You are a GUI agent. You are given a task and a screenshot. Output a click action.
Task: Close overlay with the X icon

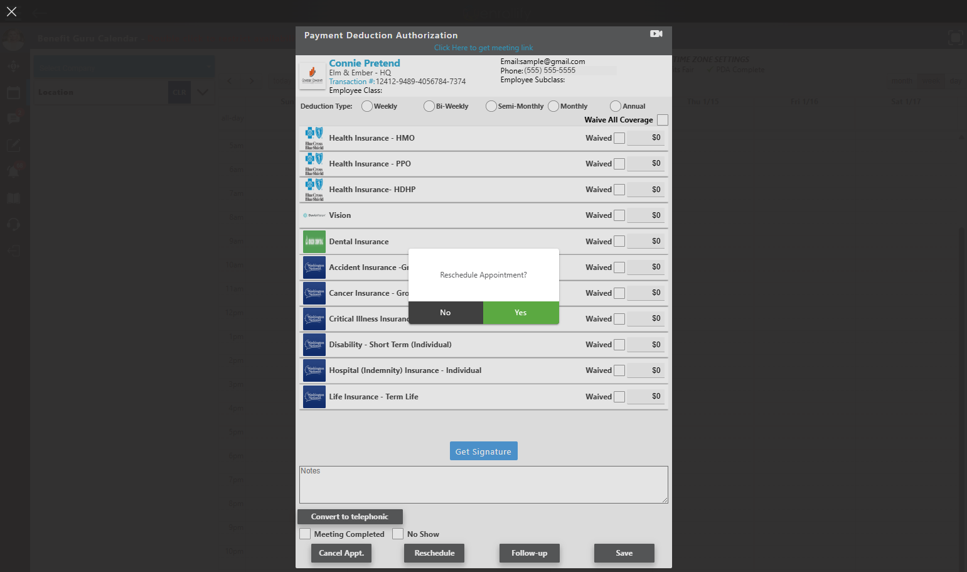tap(11, 11)
